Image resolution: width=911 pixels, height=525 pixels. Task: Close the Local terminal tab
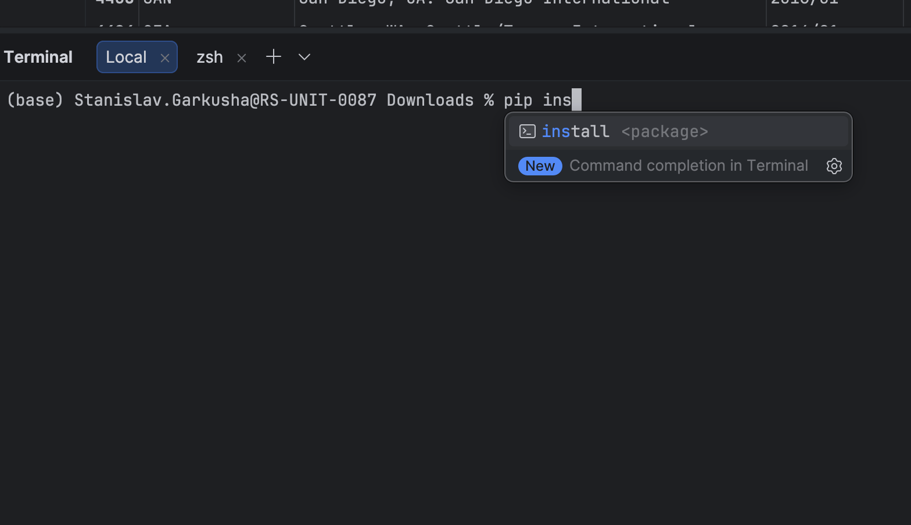(x=165, y=58)
